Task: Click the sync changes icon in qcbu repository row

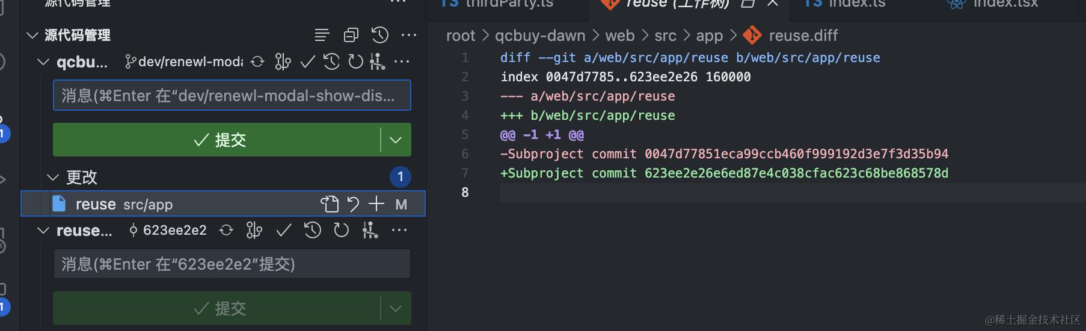Action: tap(257, 61)
